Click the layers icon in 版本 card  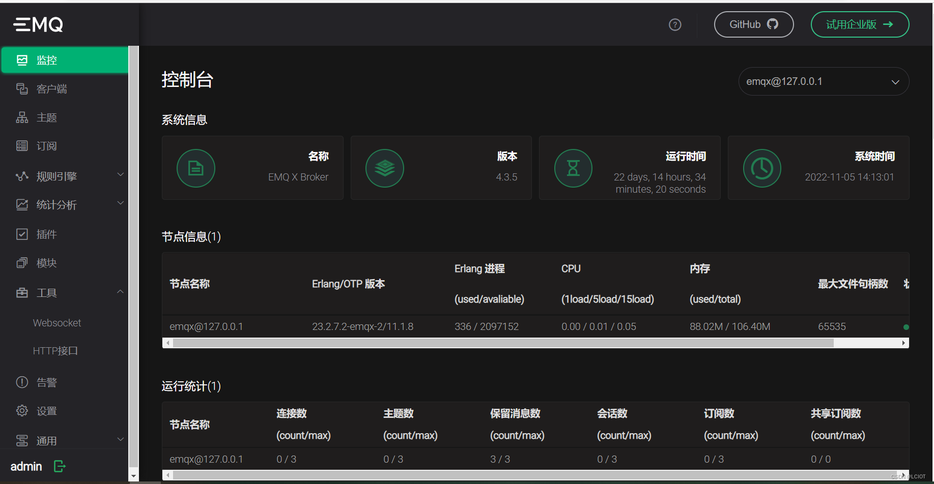385,168
